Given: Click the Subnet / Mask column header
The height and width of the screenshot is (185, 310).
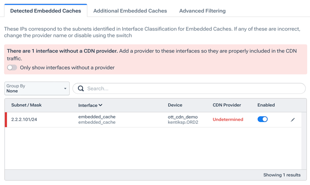Looking at the screenshot, I should [26, 105].
